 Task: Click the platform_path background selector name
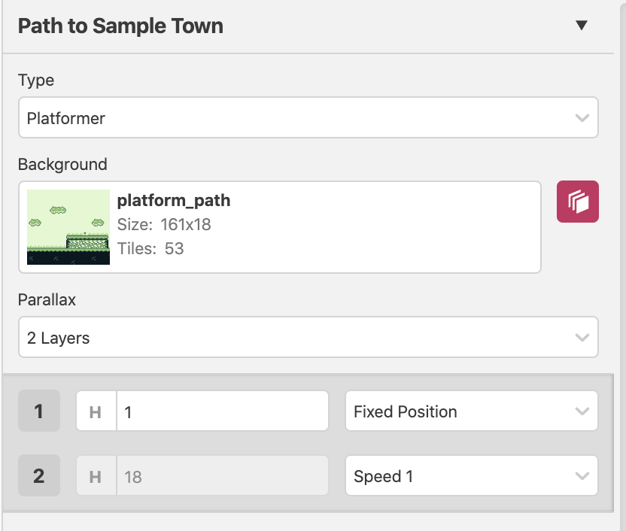pos(174,200)
